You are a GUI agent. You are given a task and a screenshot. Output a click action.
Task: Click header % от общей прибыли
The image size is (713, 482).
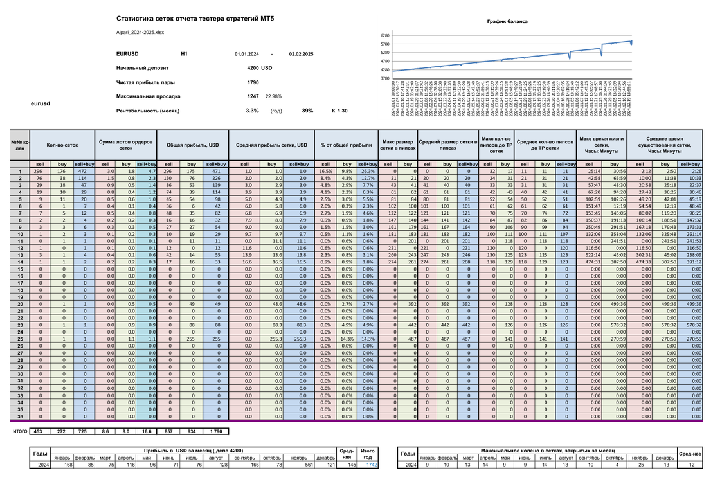pyautogui.click(x=346, y=145)
